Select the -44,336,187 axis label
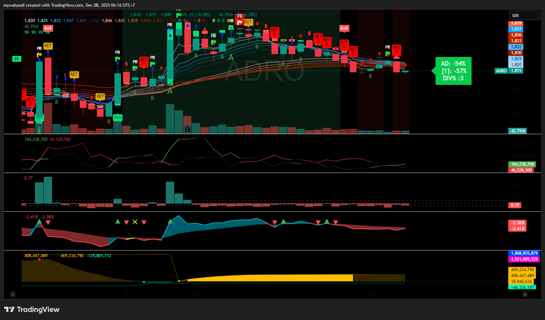545x320 pixels. coord(523,288)
